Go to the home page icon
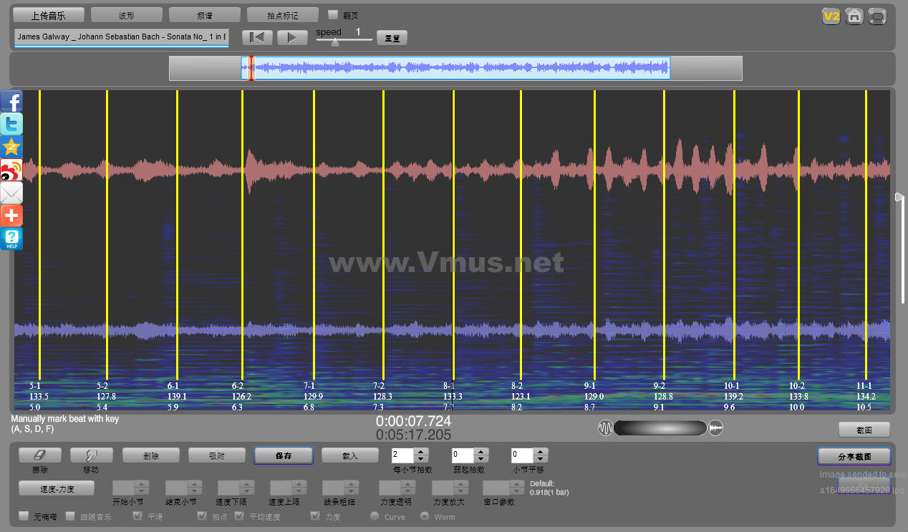 pos(854,16)
